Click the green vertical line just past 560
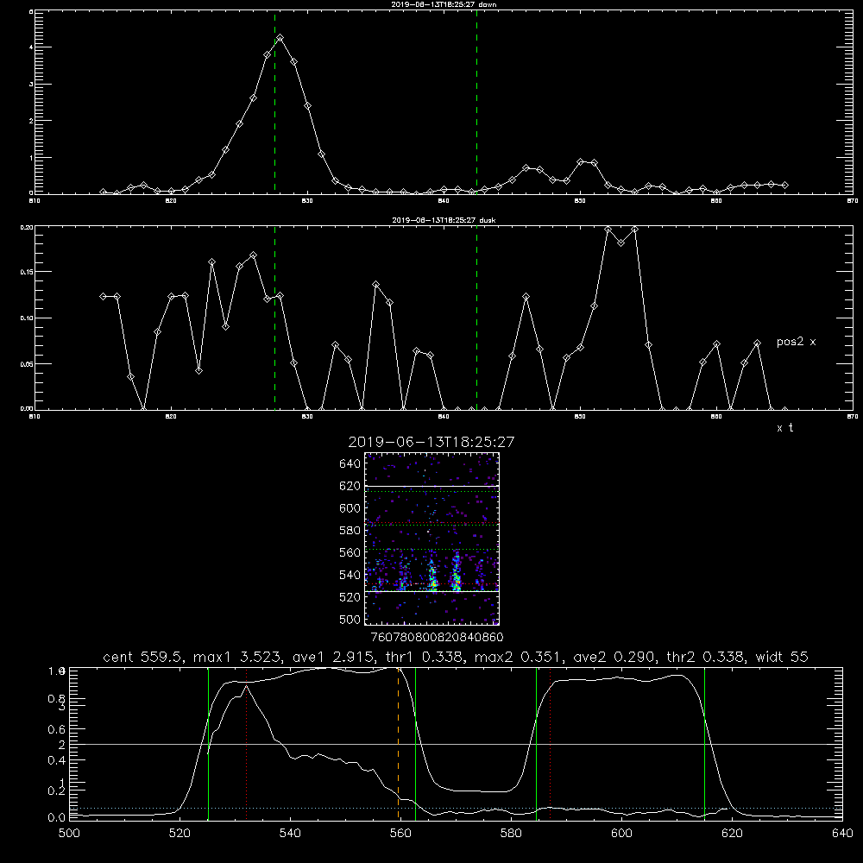Image resolution: width=863 pixels, height=863 pixels. [416, 744]
